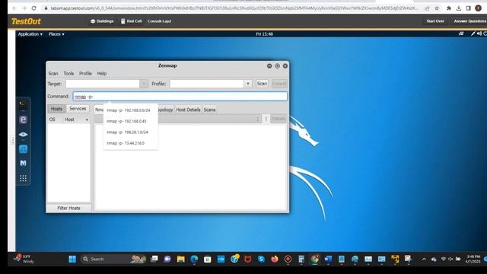487x274 pixels.
Task: Open the Host column sort dropdown
Action: click(x=87, y=119)
